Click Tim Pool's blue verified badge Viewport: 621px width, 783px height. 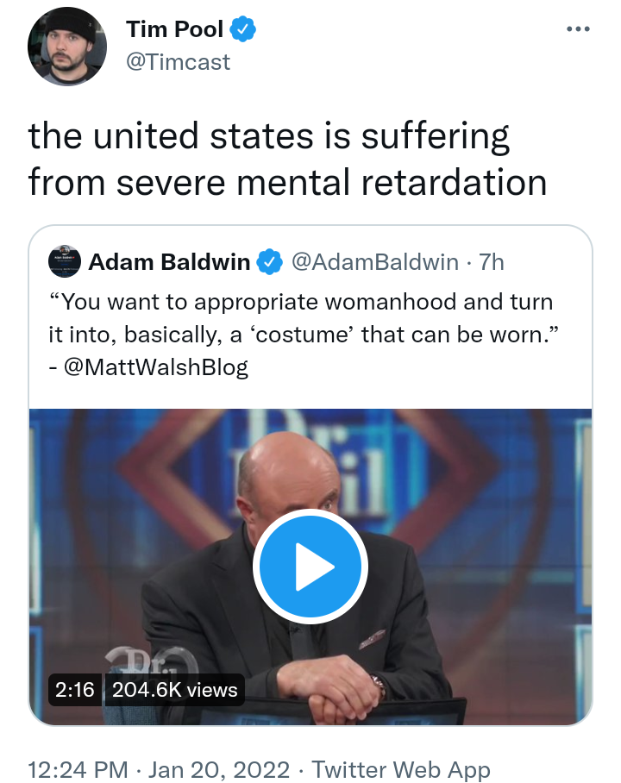point(242,29)
